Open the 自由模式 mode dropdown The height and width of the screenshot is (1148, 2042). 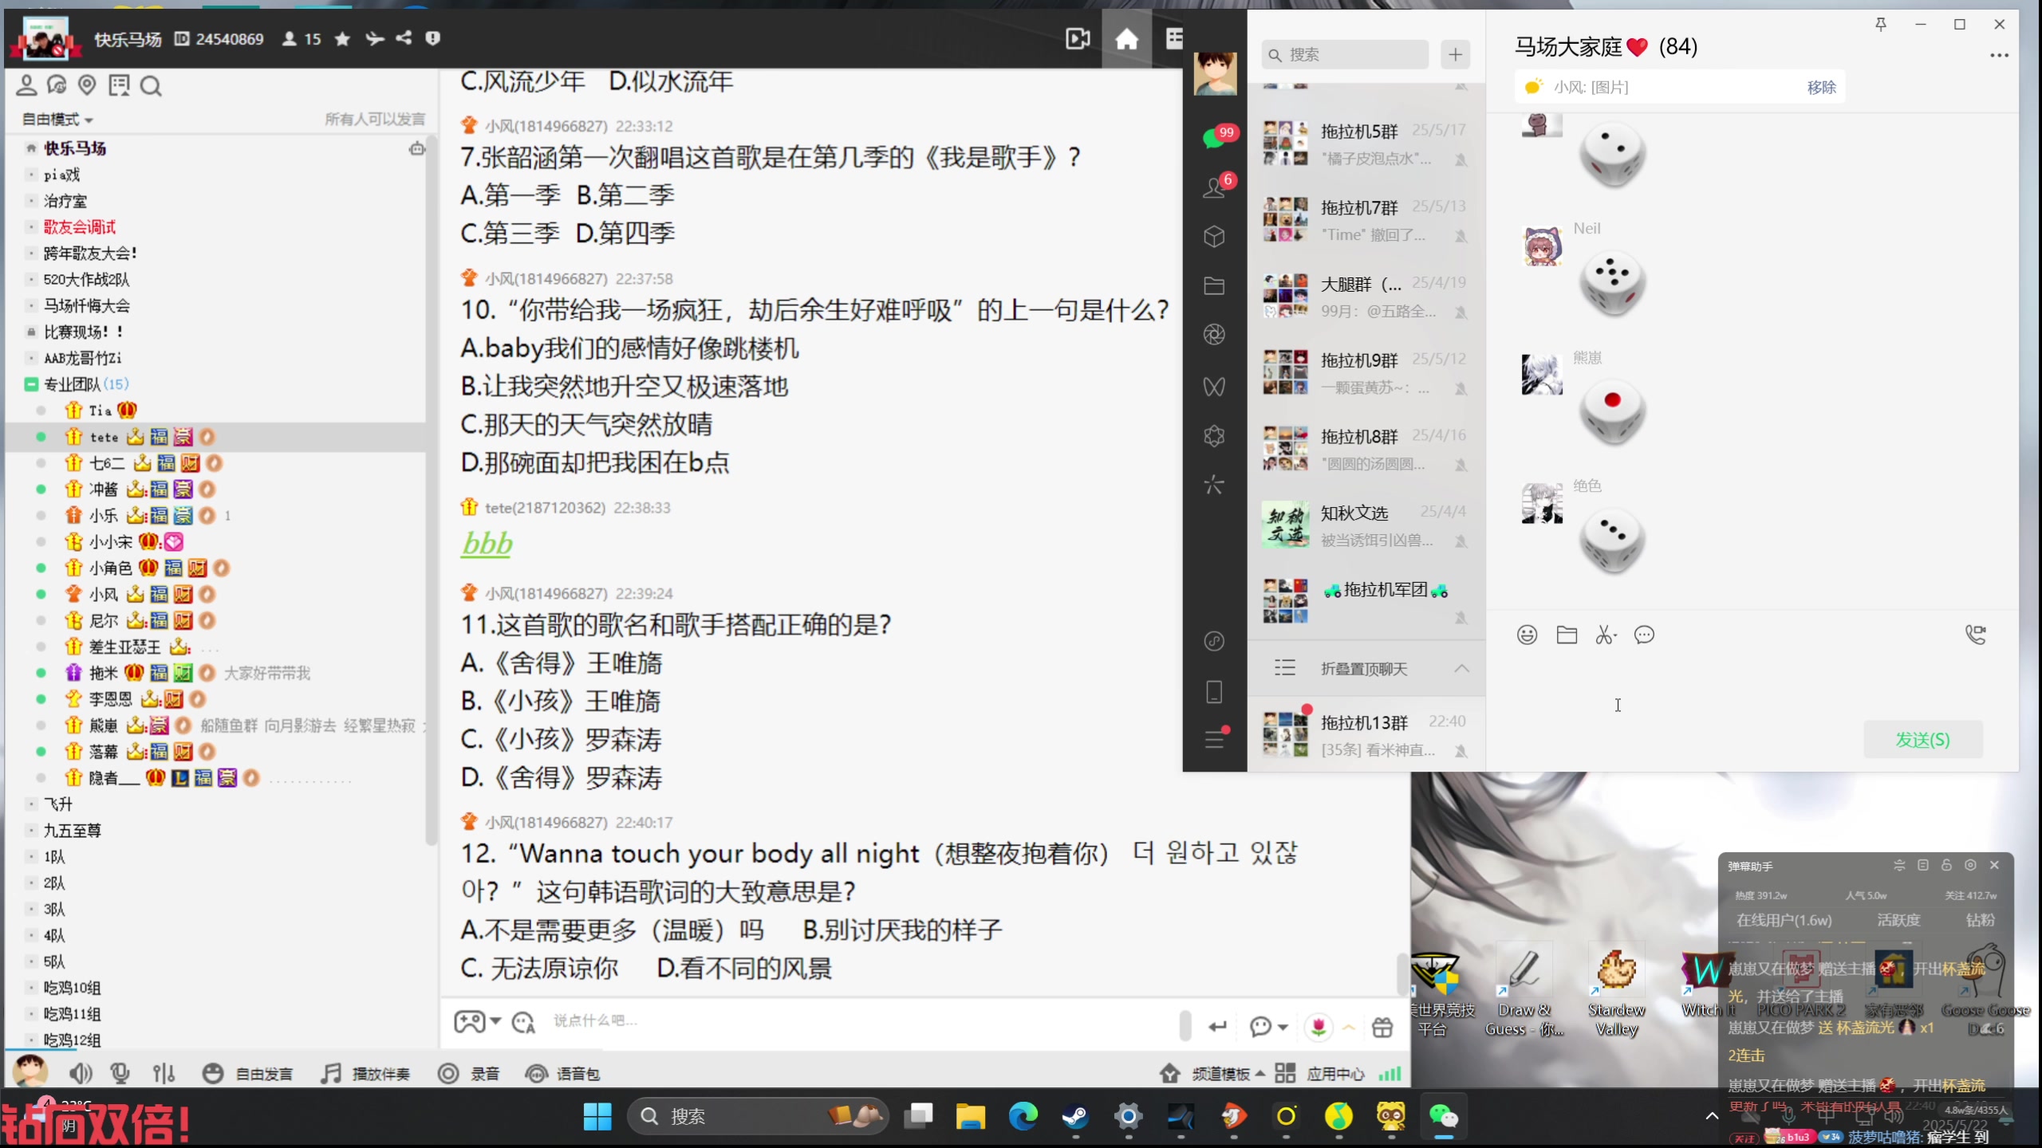(x=57, y=119)
